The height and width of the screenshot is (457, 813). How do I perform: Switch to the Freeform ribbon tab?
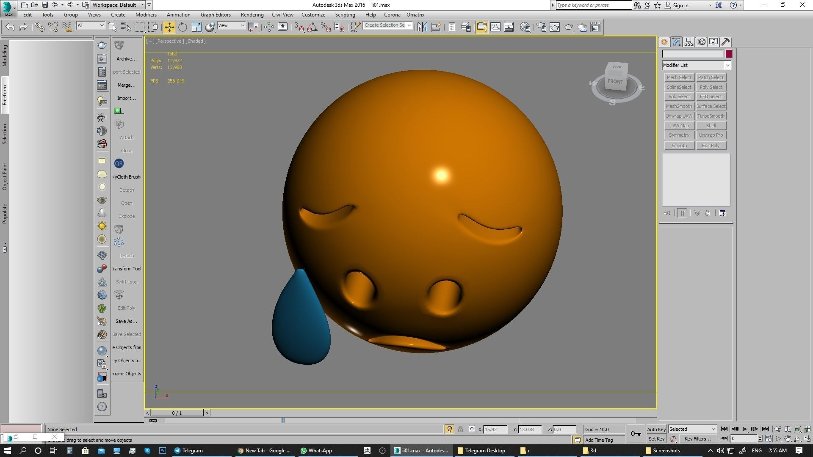click(5, 95)
